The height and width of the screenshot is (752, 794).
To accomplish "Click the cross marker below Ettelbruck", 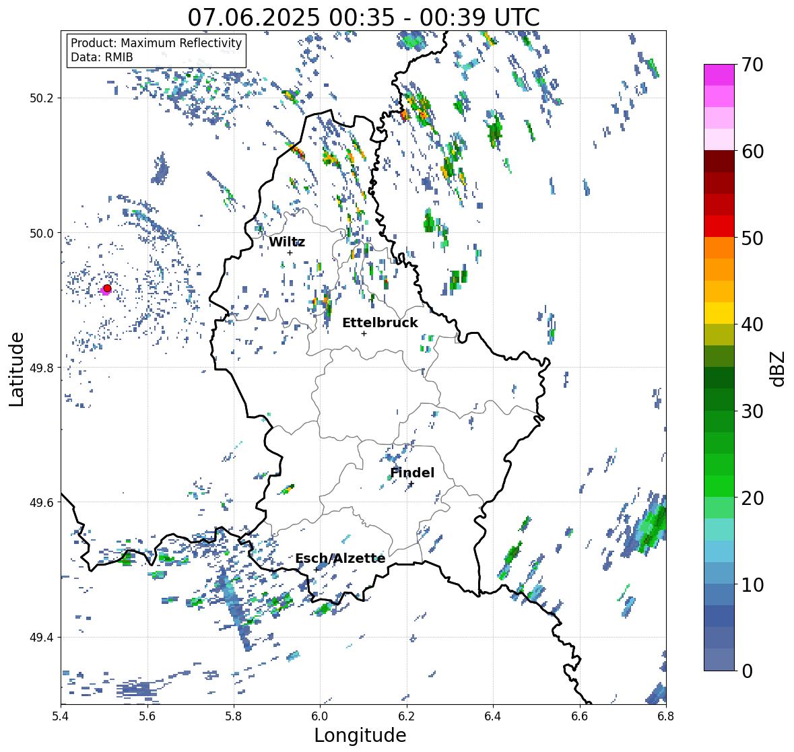I will (364, 333).
